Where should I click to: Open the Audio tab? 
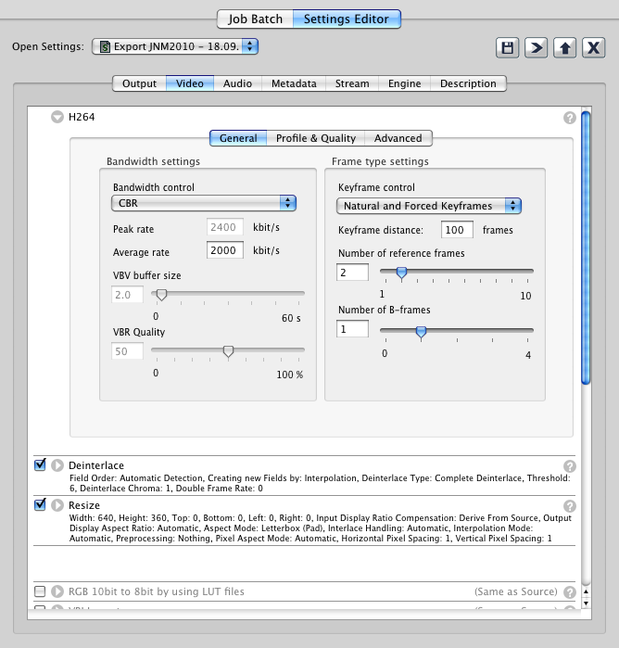pos(237,83)
